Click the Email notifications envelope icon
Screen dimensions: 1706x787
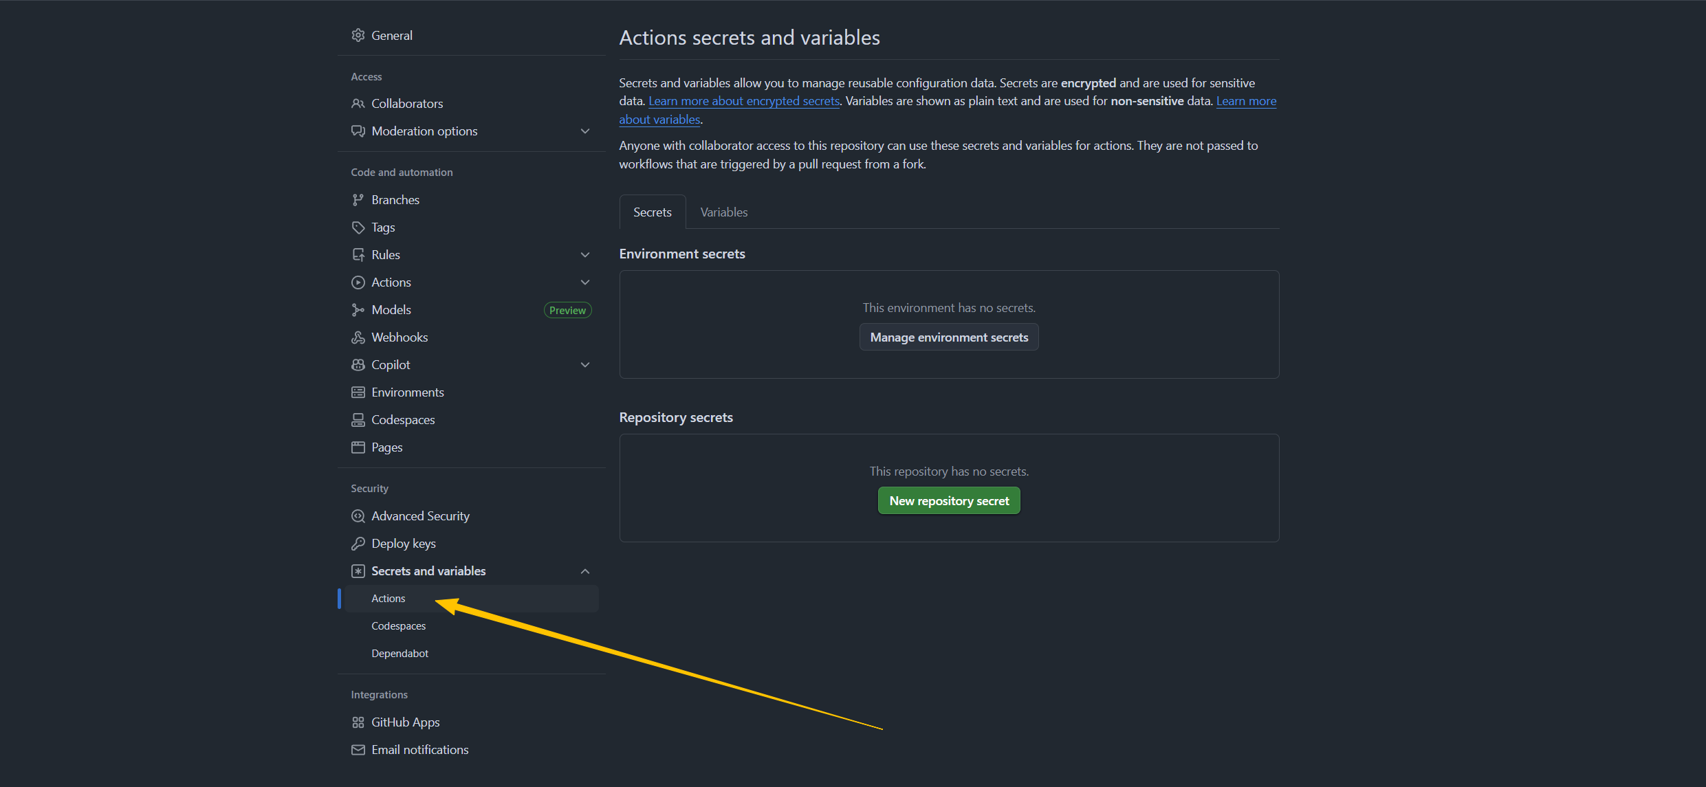pyautogui.click(x=358, y=750)
